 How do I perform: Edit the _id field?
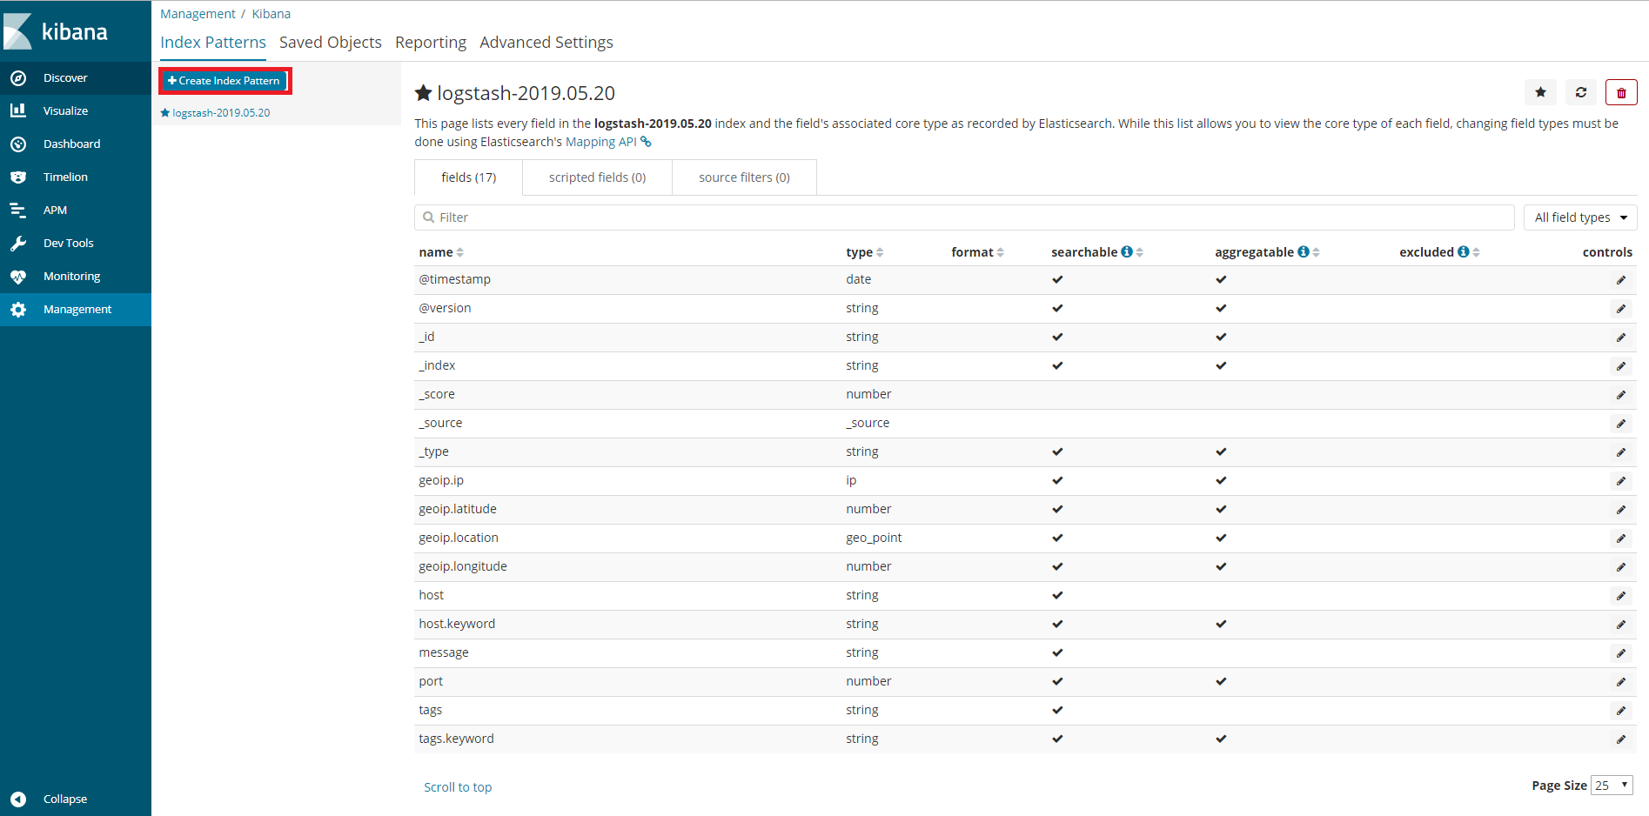[x=1621, y=338]
